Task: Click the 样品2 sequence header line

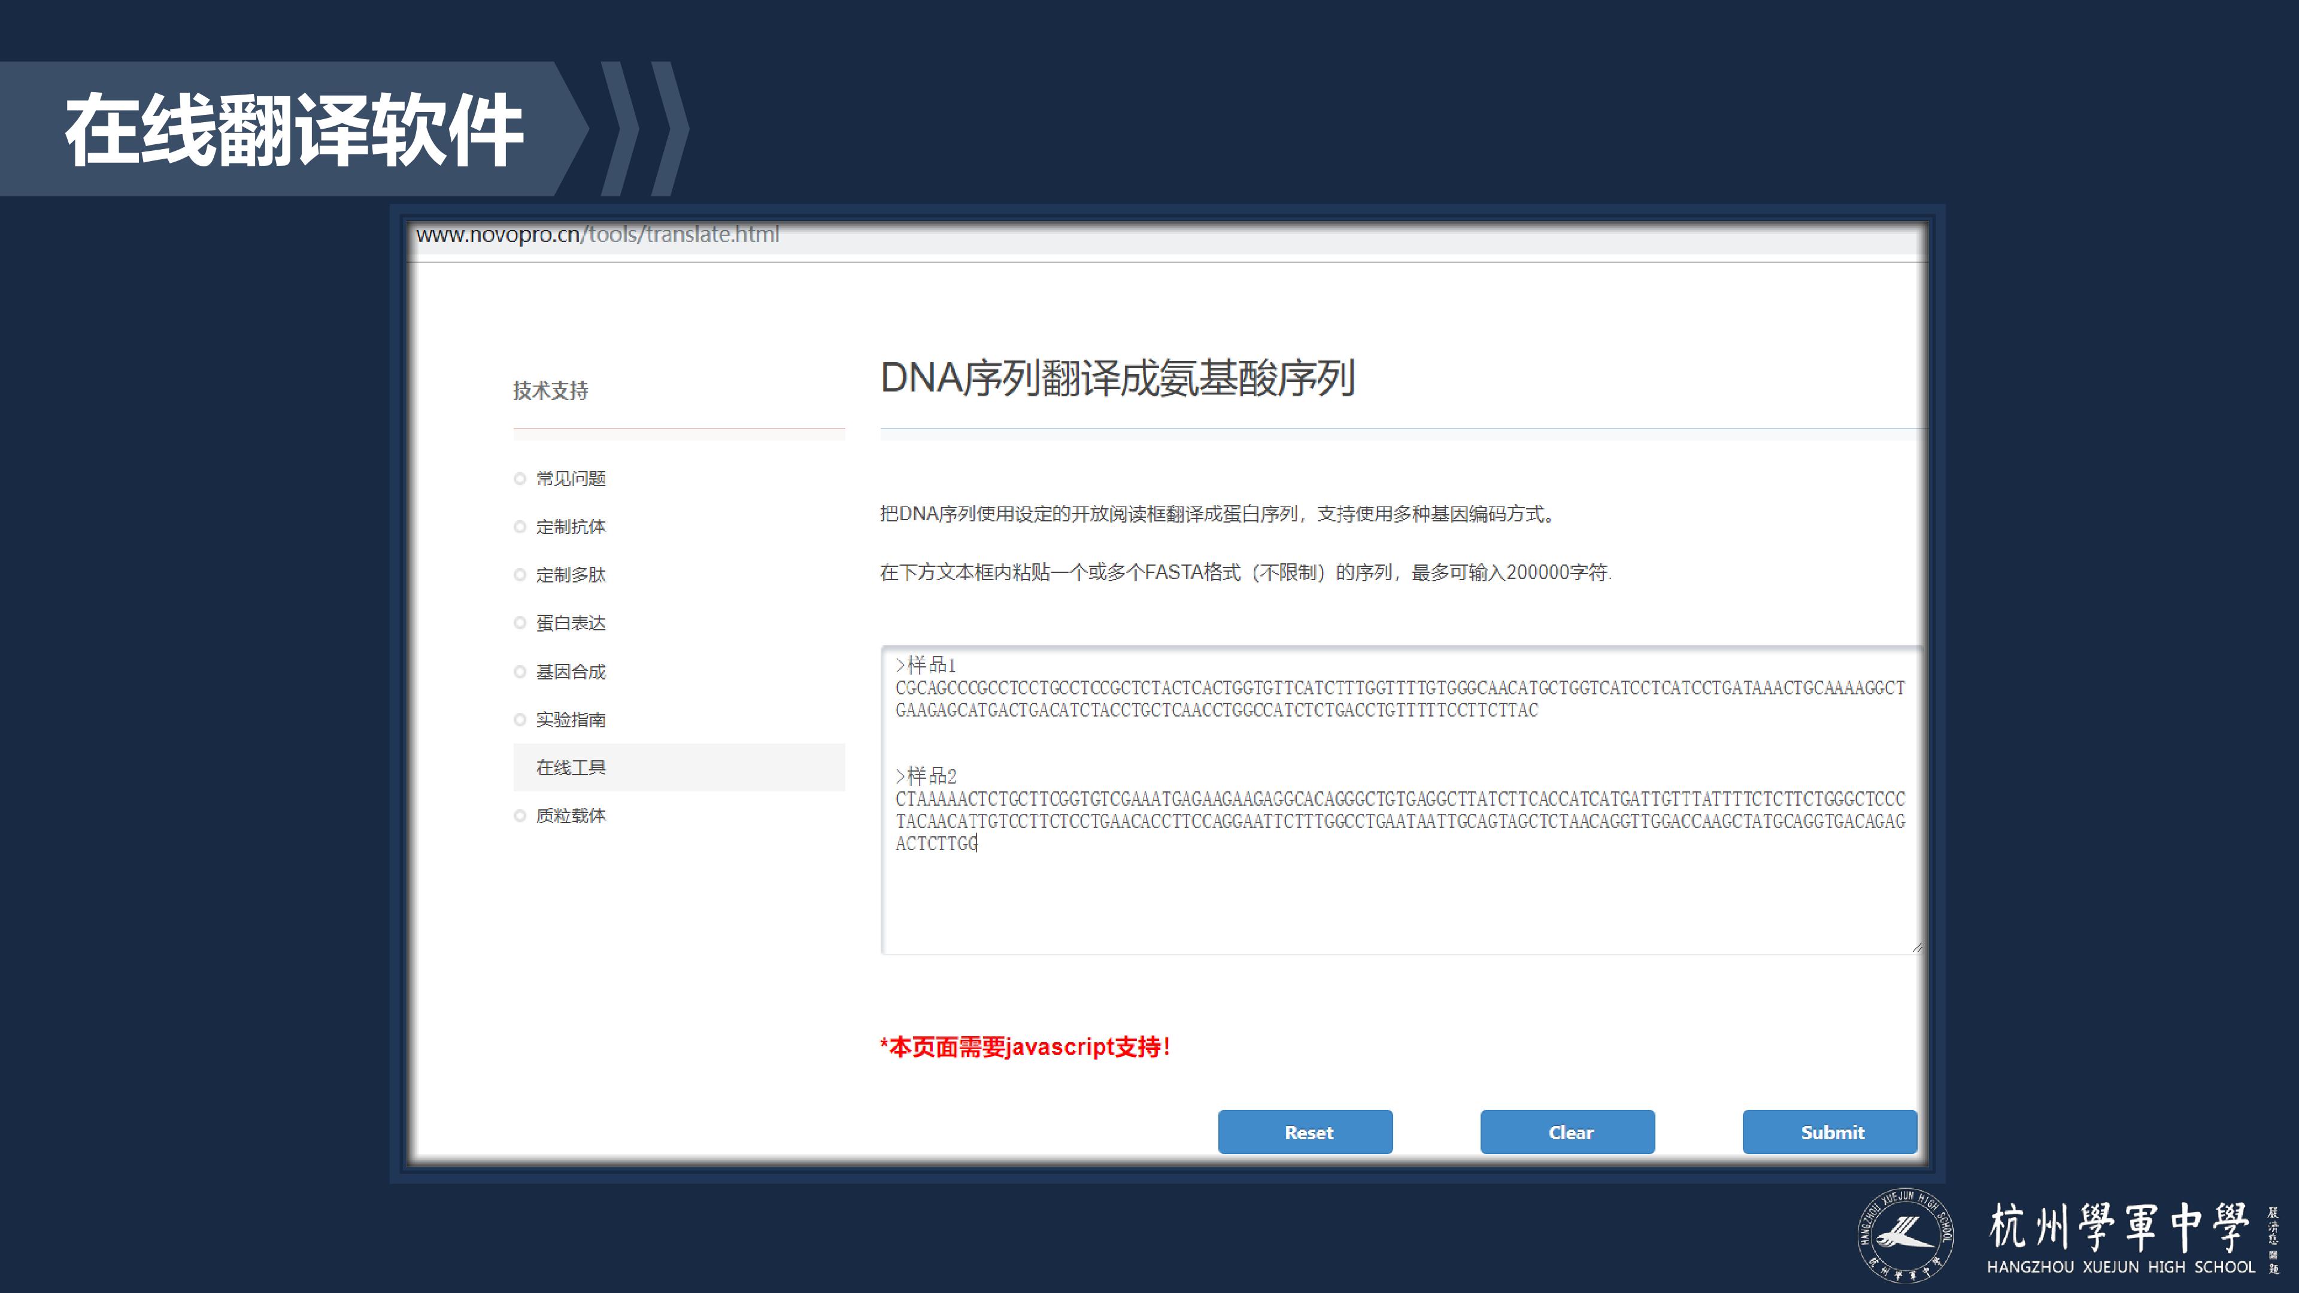Action: (x=926, y=775)
